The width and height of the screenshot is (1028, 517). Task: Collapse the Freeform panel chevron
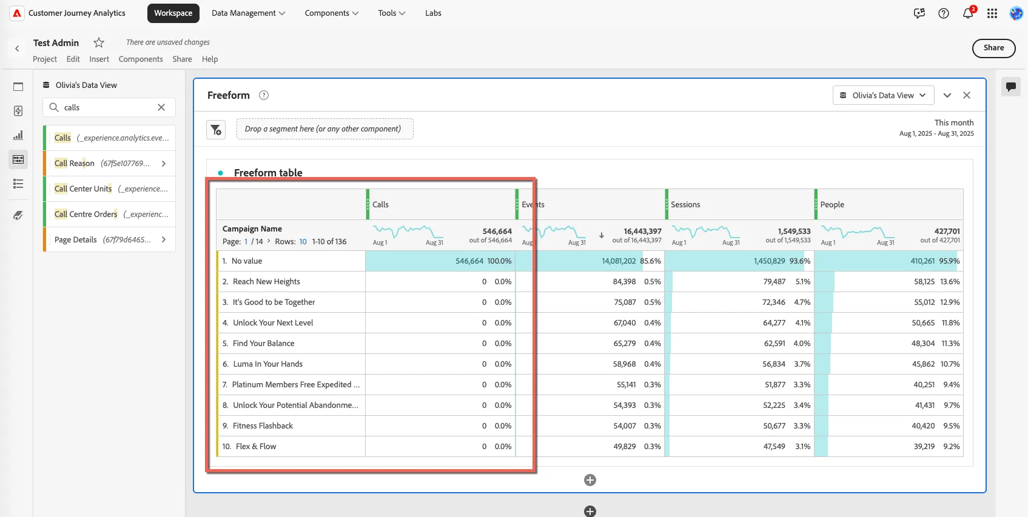(947, 95)
